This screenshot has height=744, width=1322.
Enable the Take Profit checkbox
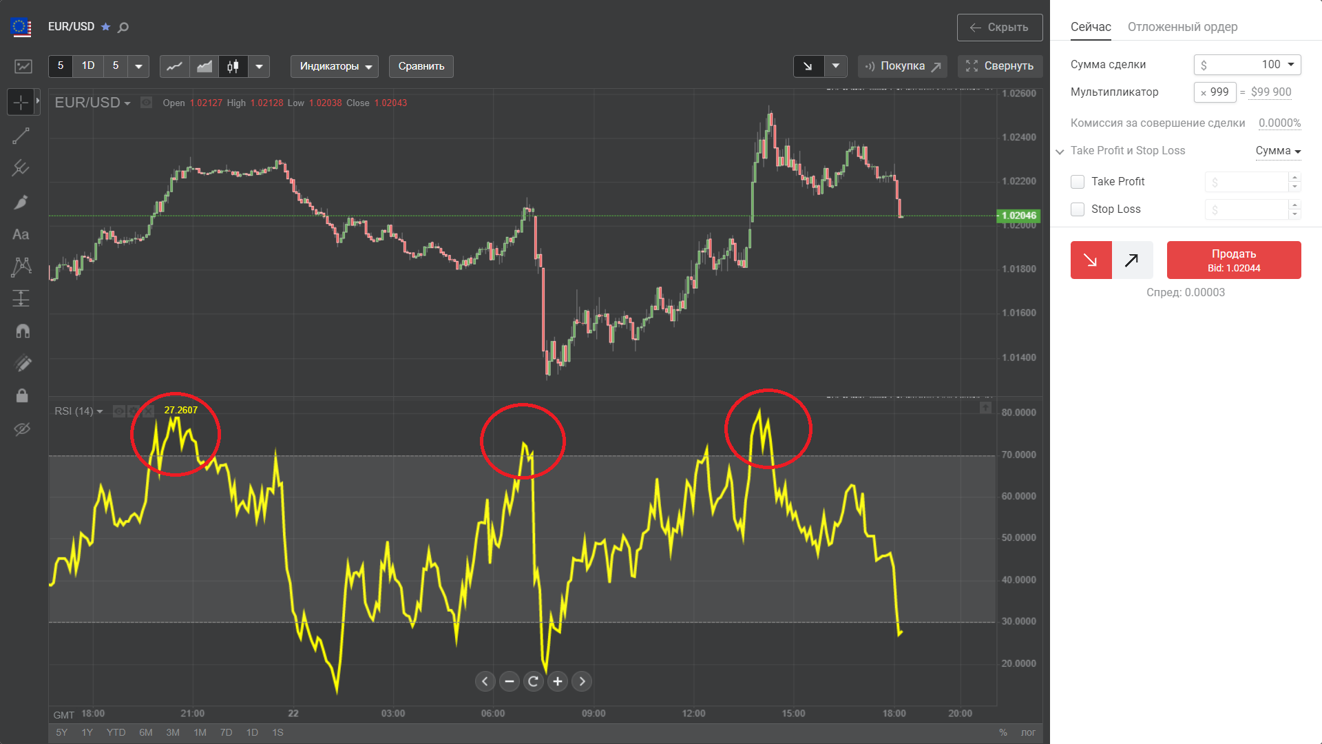pos(1078,182)
